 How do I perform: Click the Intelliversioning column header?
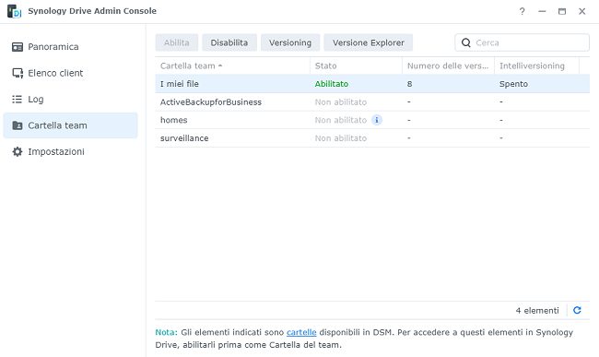536,65
